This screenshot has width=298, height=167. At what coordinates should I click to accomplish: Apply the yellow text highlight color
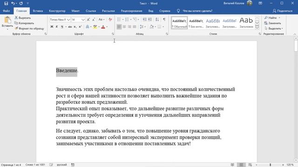coord(95,27)
